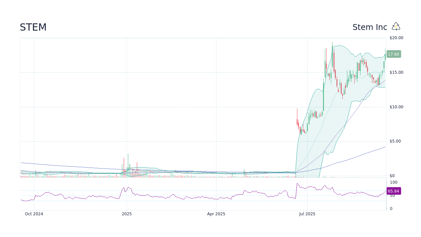This screenshot has height=237, width=421.
Task: Click the STEM heading at top left
Action: (x=33, y=27)
